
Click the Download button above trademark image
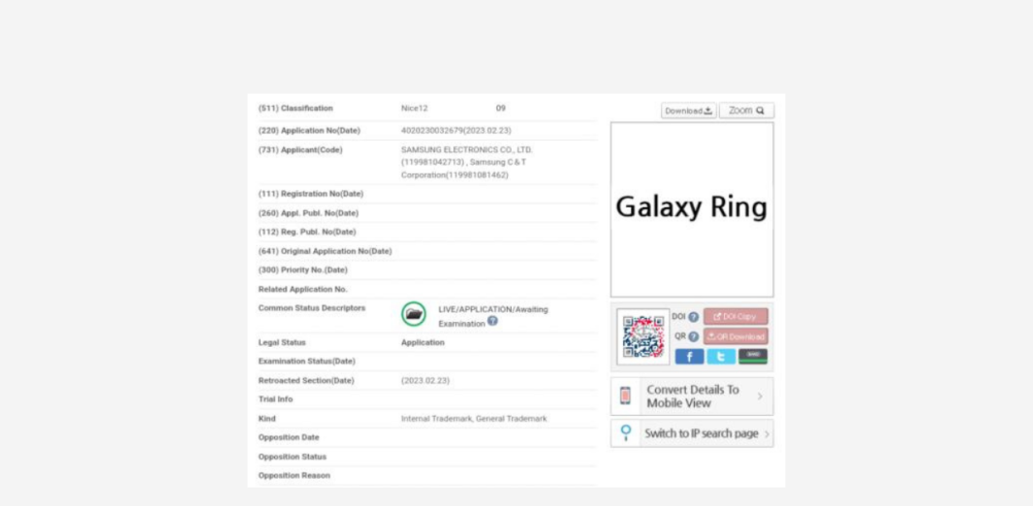[688, 111]
